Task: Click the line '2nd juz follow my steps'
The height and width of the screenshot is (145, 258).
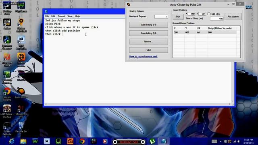Action: pos(63,21)
